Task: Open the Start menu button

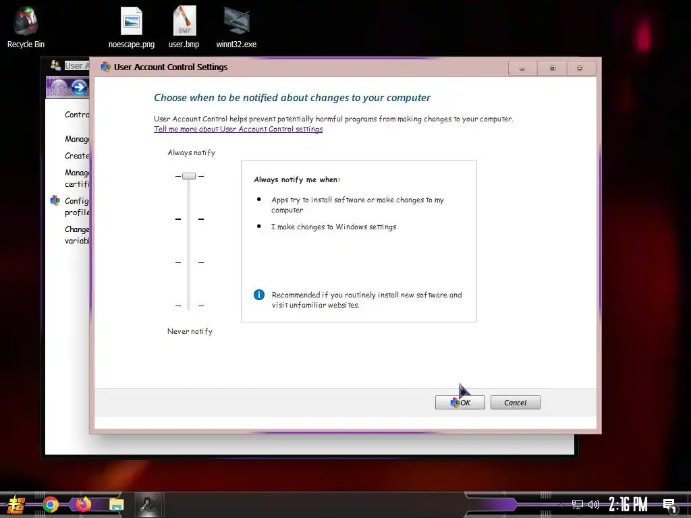Action: (x=16, y=505)
